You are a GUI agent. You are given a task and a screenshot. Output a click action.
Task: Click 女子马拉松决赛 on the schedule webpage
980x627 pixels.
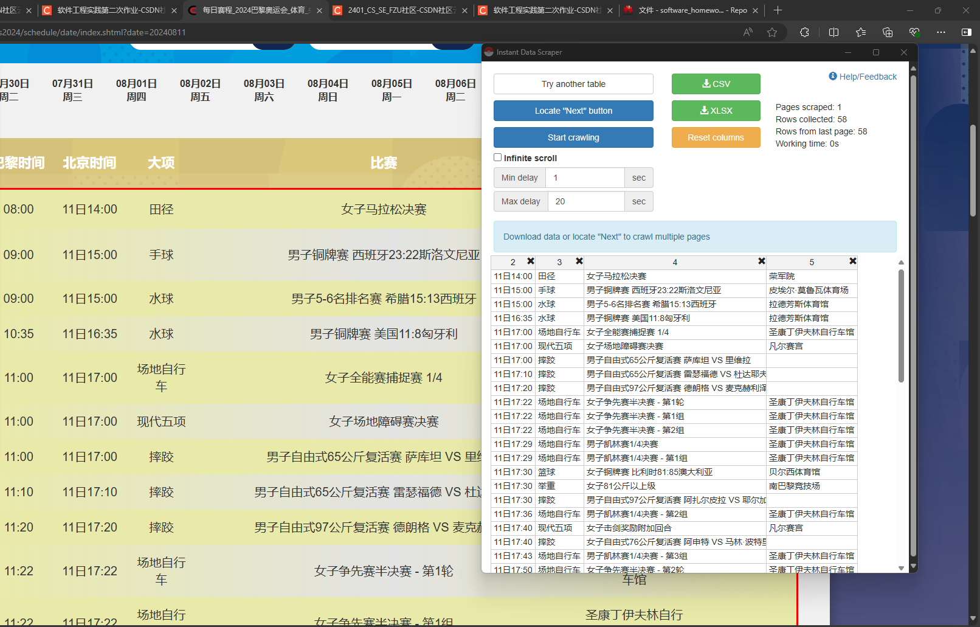click(x=384, y=209)
